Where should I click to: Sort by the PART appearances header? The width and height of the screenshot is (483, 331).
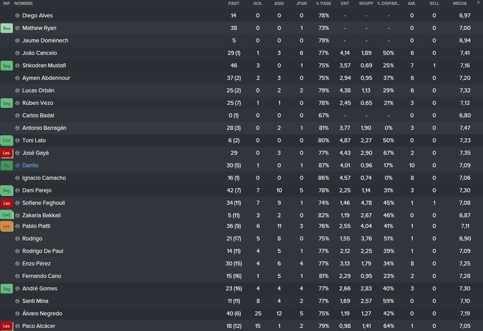234,3
